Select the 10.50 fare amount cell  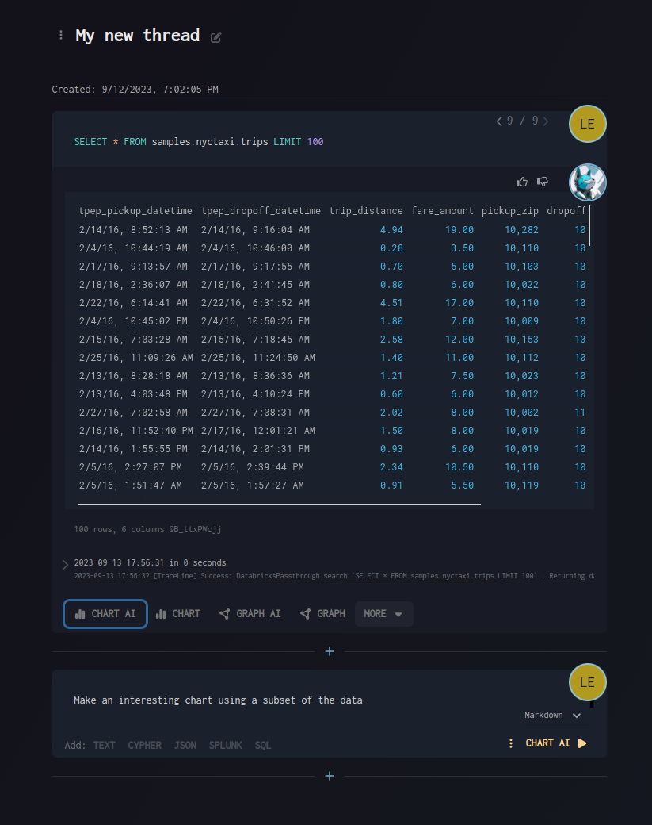(x=459, y=467)
